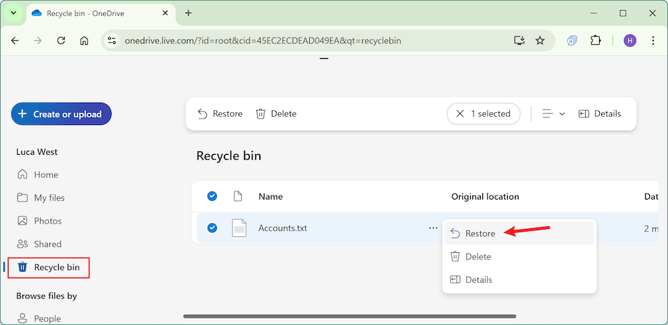
Task: Open Photos in sidebar
Action: [39, 221]
